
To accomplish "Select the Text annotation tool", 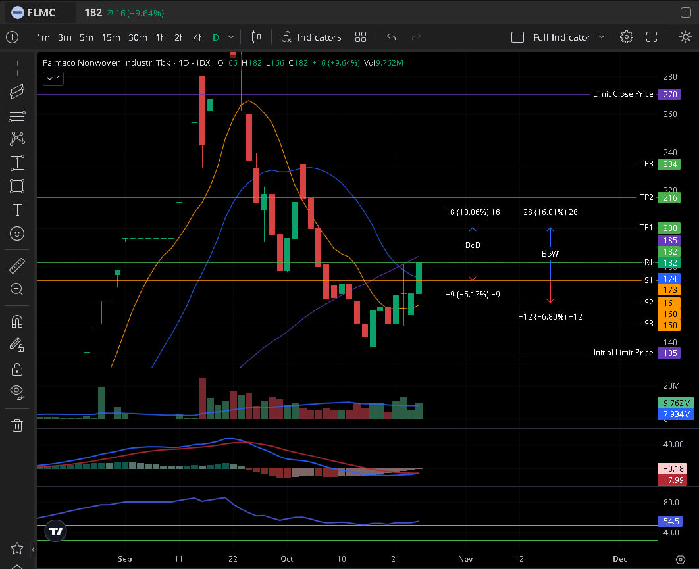I will pos(17,210).
